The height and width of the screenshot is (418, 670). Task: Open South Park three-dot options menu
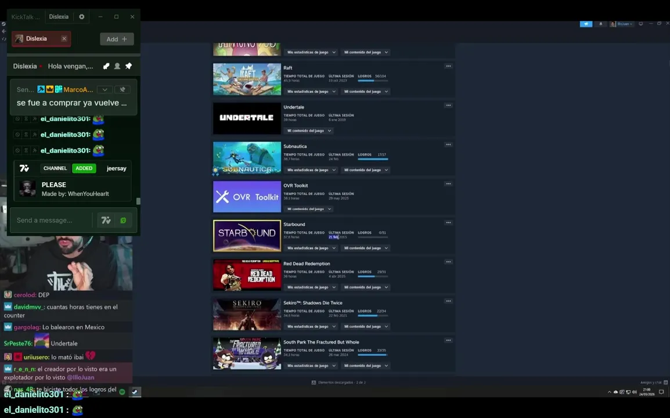(448, 341)
